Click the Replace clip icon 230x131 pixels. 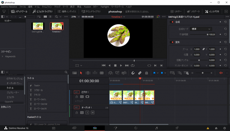point(124,73)
